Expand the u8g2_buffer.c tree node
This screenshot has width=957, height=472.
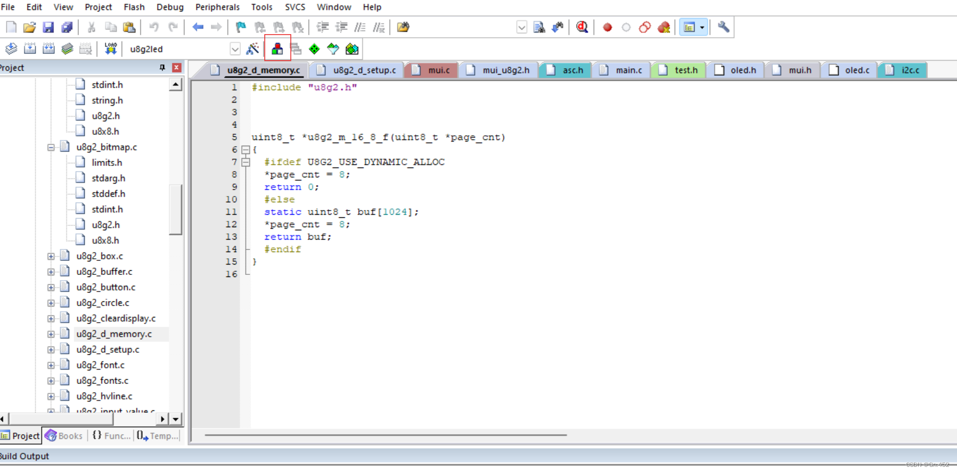[51, 272]
